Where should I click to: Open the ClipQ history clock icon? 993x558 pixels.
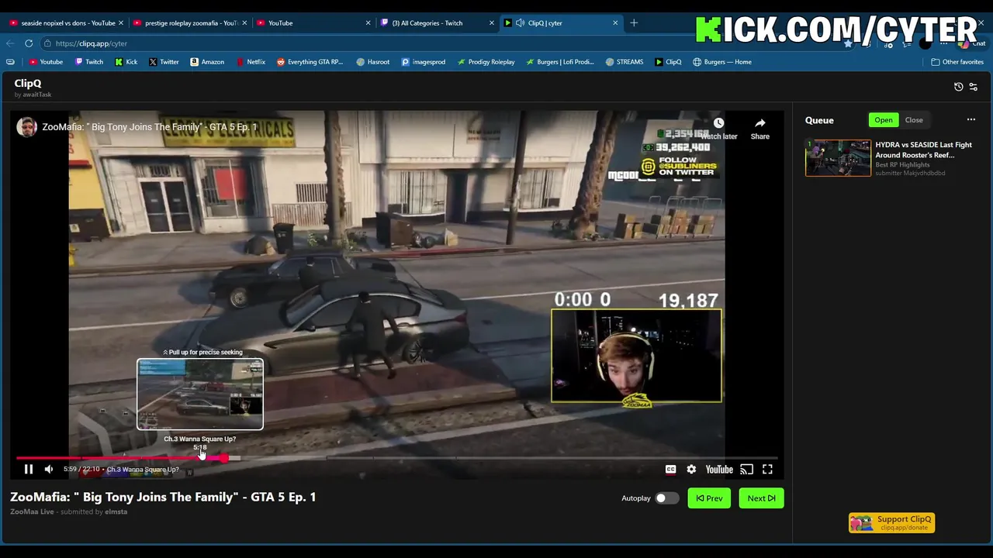coord(959,87)
